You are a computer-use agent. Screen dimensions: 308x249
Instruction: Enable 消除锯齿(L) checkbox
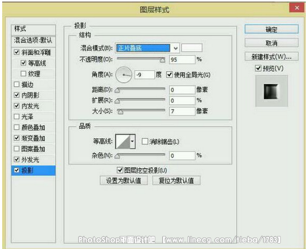click(145, 141)
